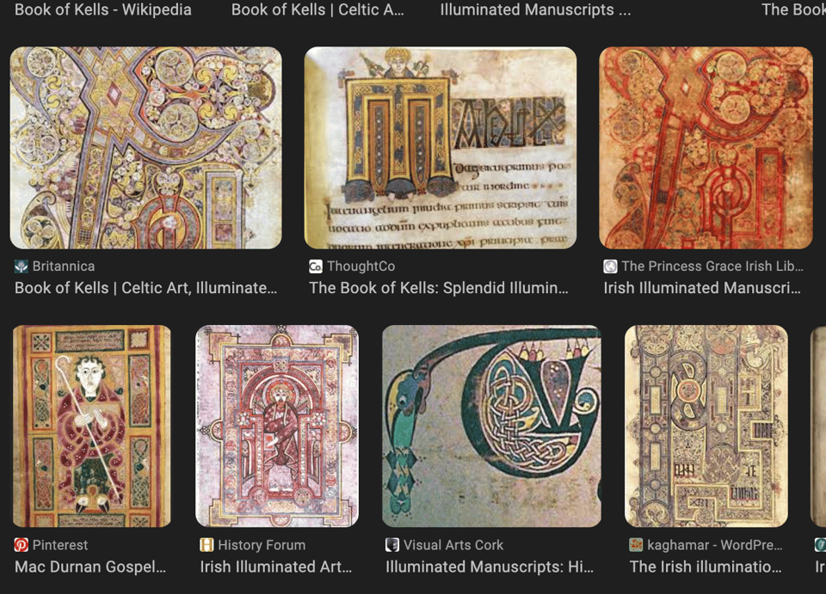Open 'The Irish illuminatio...' title link
This screenshot has width=826, height=594.
(706, 566)
